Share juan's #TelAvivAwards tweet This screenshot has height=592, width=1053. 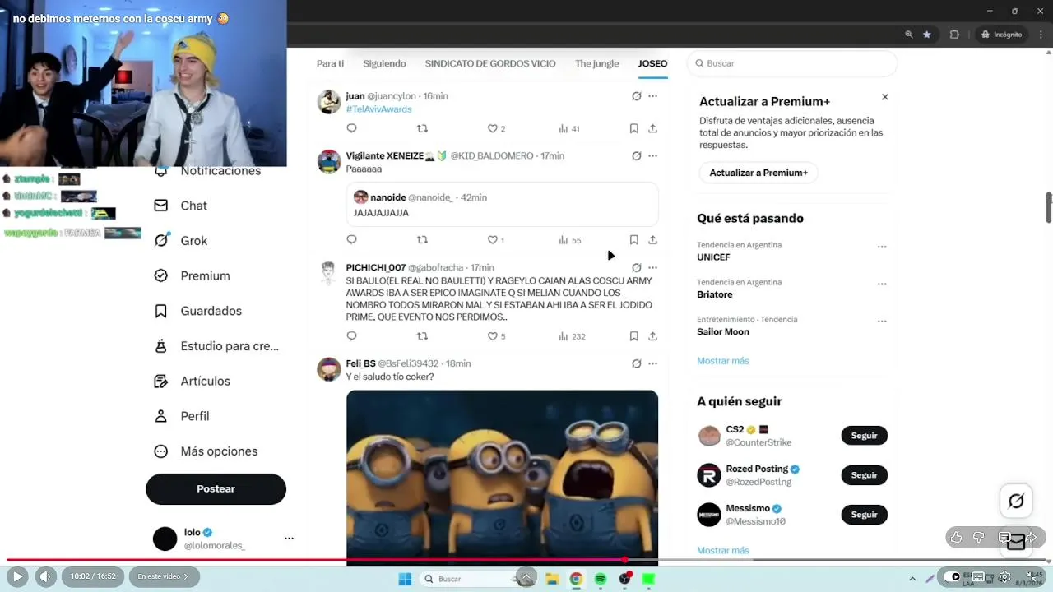652,128
